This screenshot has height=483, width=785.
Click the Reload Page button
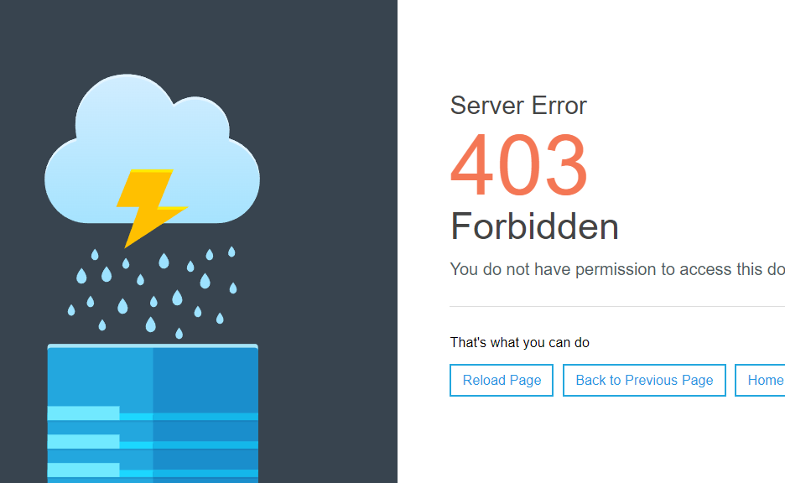click(502, 381)
